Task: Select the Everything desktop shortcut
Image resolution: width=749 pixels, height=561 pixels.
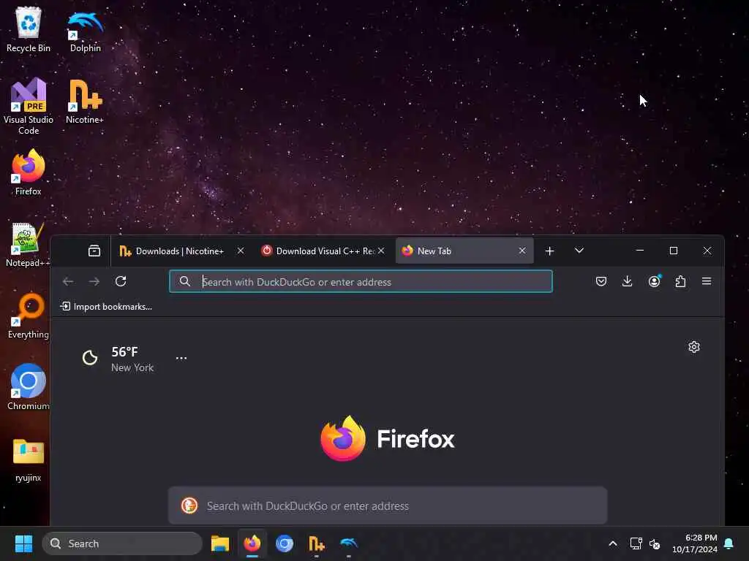Action: (x=29, y=316)
